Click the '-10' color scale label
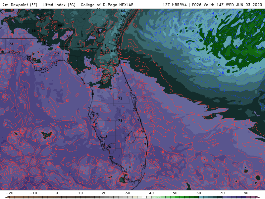Image resolution: width=265 pixels, height=199 pixels. (x=33, y=193)
